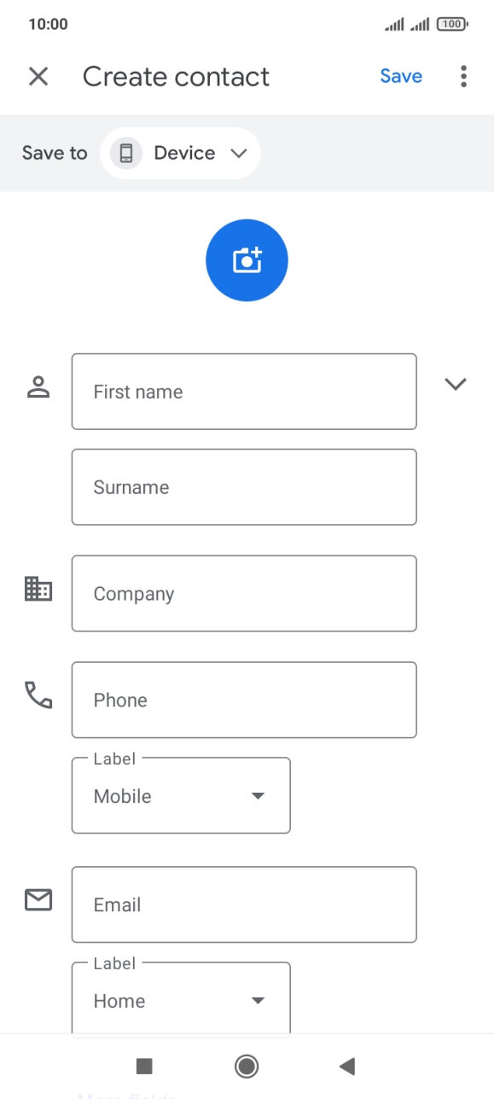494x1099 pixels.
Task: Click the add contact photo camera icon
Action: pyautogui.click(x=247, y=259)
